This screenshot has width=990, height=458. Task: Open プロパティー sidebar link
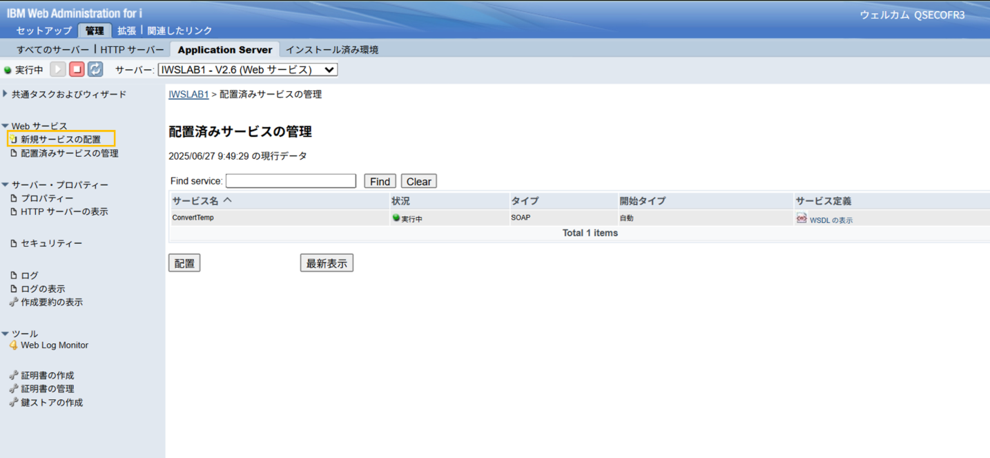pyautogui.click(x=47, y=198)
